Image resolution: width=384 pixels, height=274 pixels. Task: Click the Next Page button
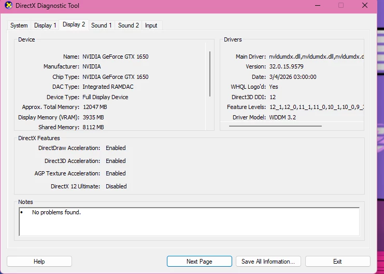click(200, 262)
